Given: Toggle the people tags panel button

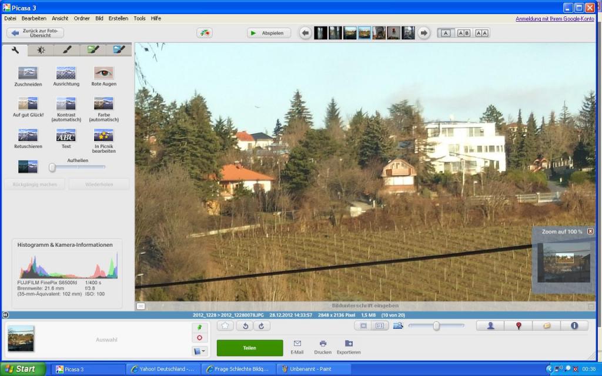Looking at the screenshot, I should pos(490,325).
